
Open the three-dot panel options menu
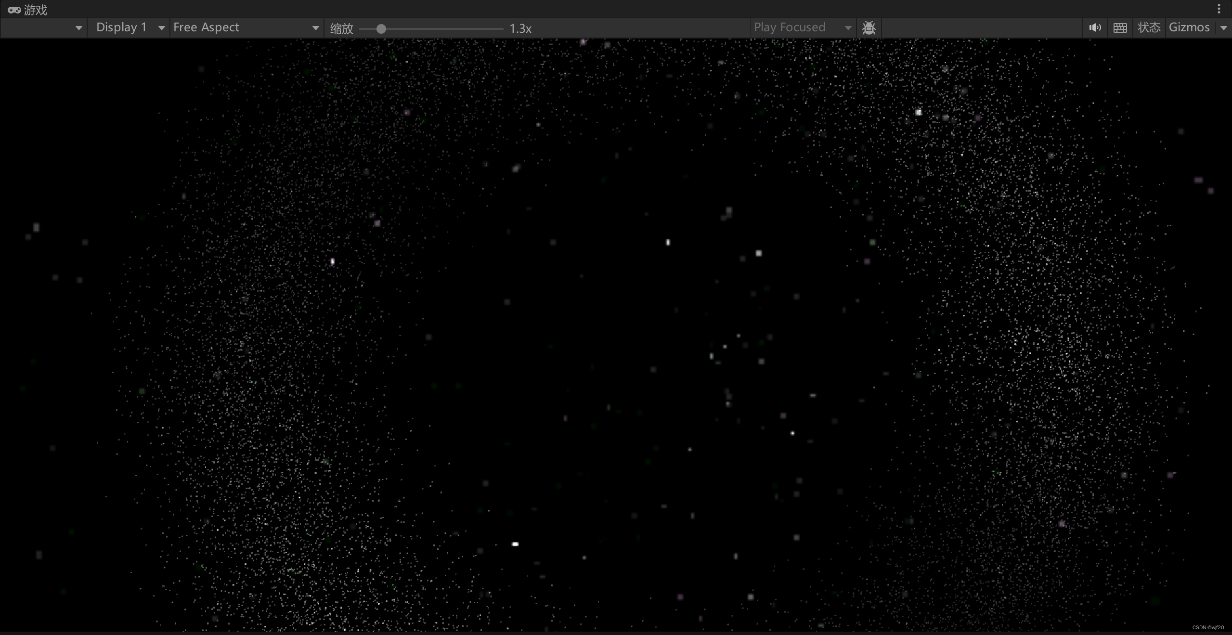pos(1219,9)
